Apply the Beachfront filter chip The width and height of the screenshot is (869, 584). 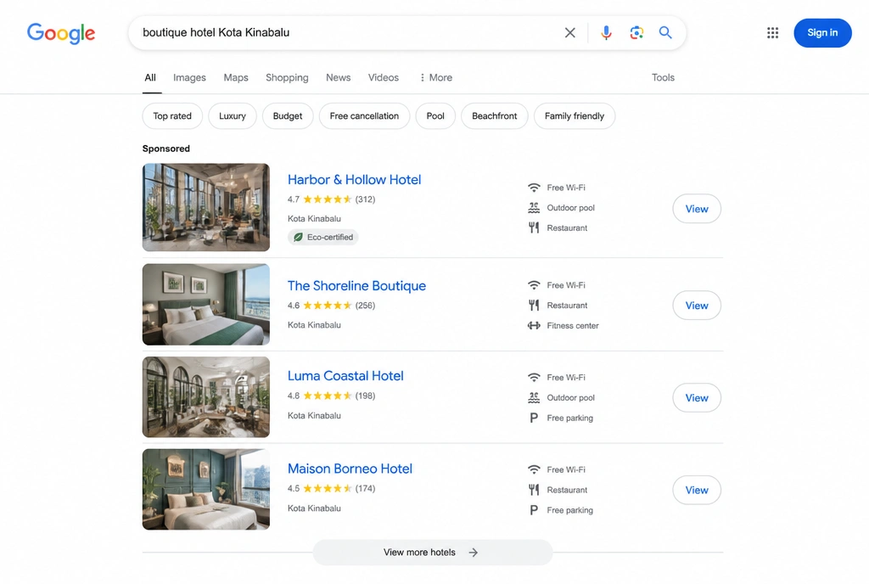click(x=495, y=115)
